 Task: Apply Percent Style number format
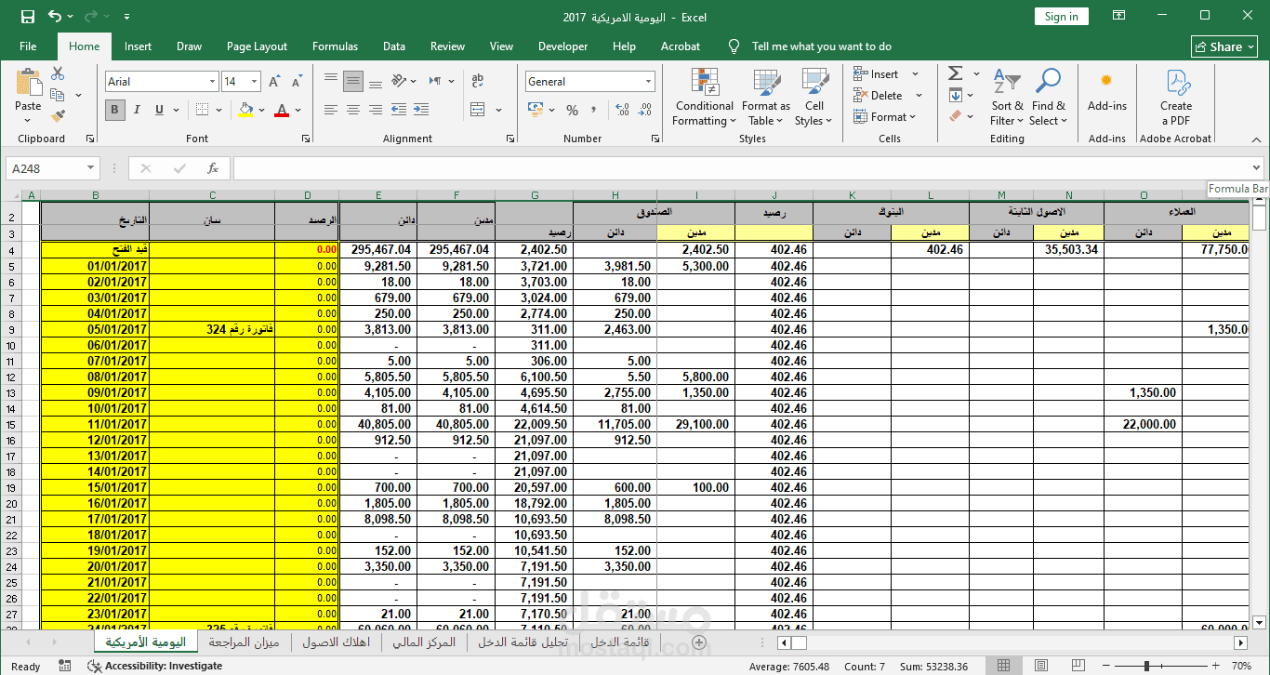[572, 110]
